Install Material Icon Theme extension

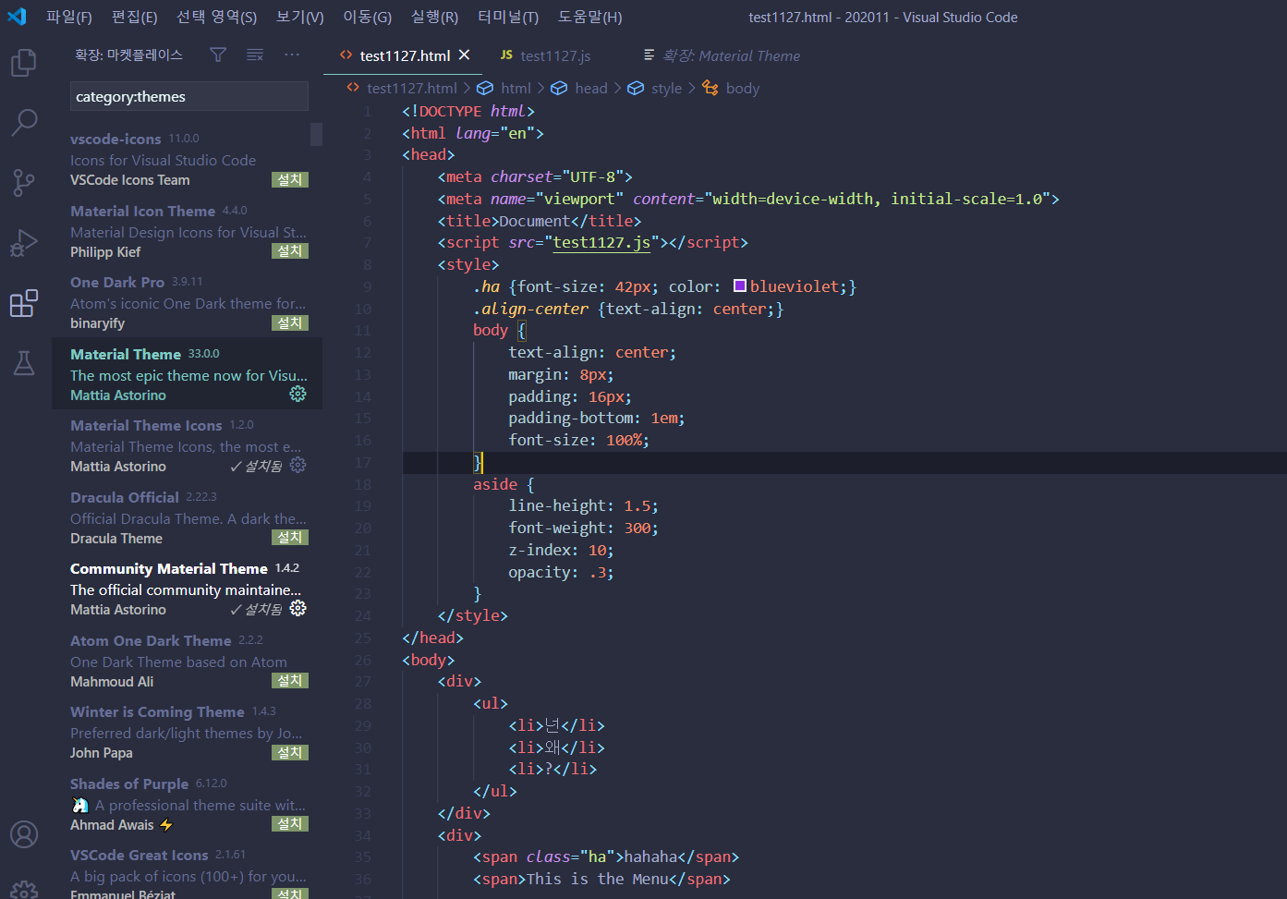(290, 250)
